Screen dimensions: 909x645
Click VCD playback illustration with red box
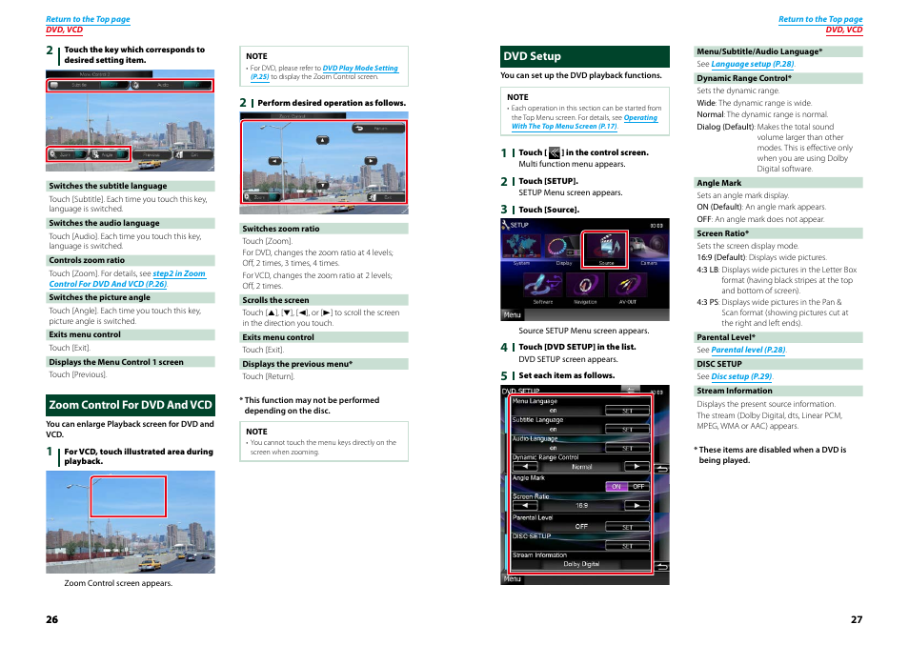click(131, 522)
